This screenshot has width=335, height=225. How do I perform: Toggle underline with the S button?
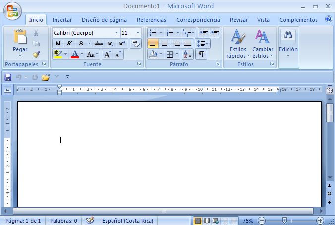point(81,44)
